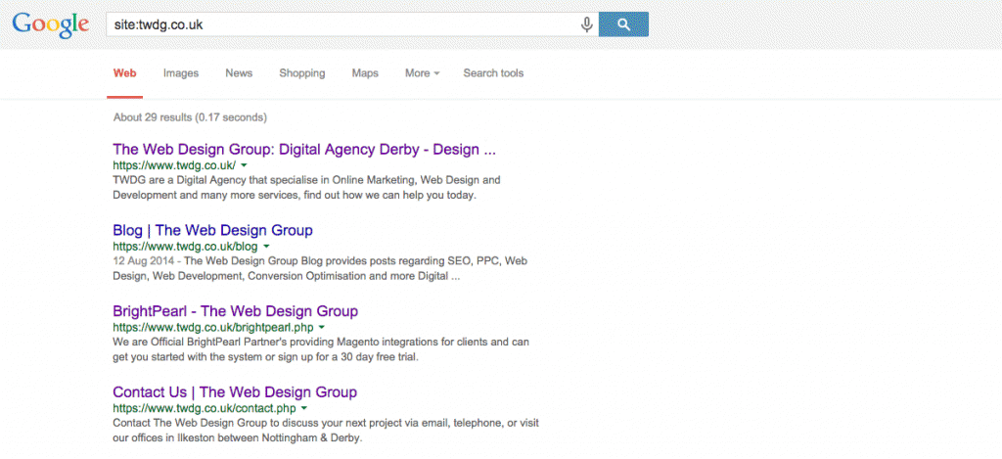Activate voice search microphone icon
1002x459 pixels.
(586, 24)
